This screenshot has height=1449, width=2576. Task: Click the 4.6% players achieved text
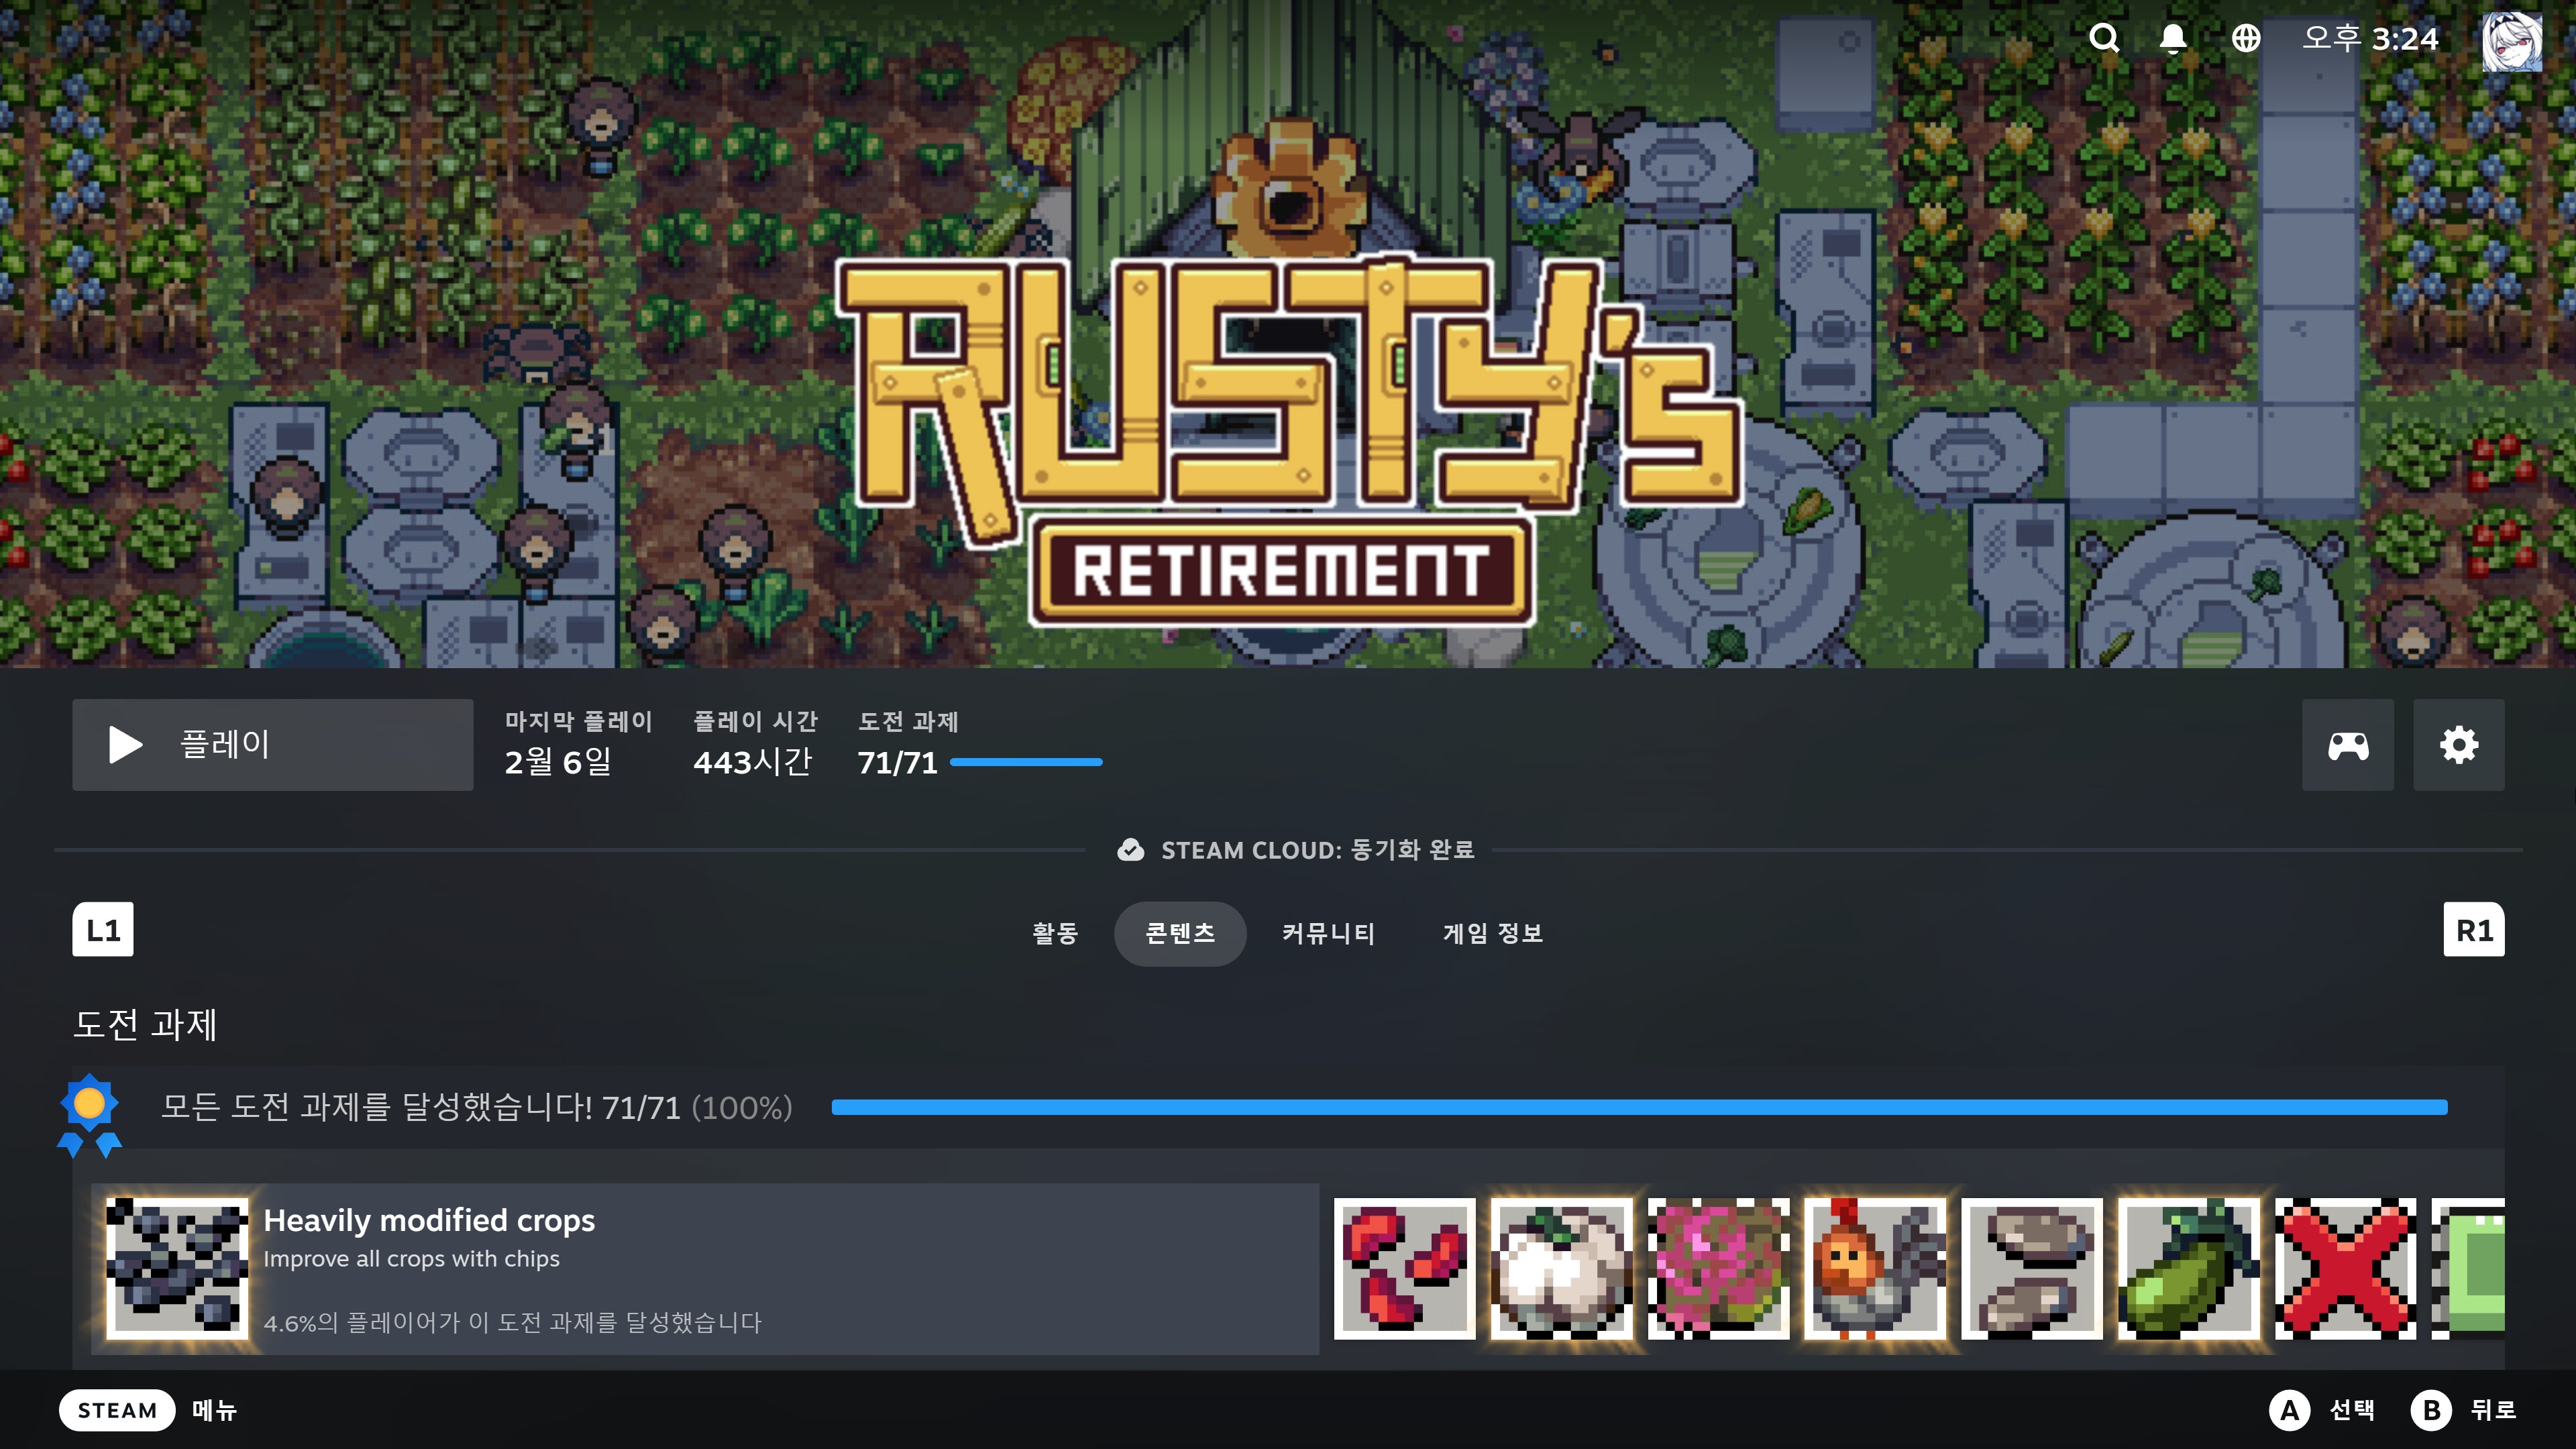coord(512,1323)
